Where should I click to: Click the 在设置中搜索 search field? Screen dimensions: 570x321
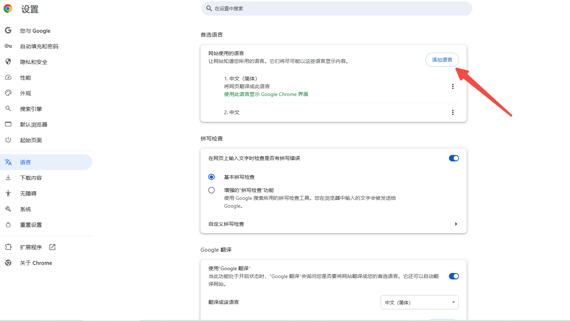336,9
